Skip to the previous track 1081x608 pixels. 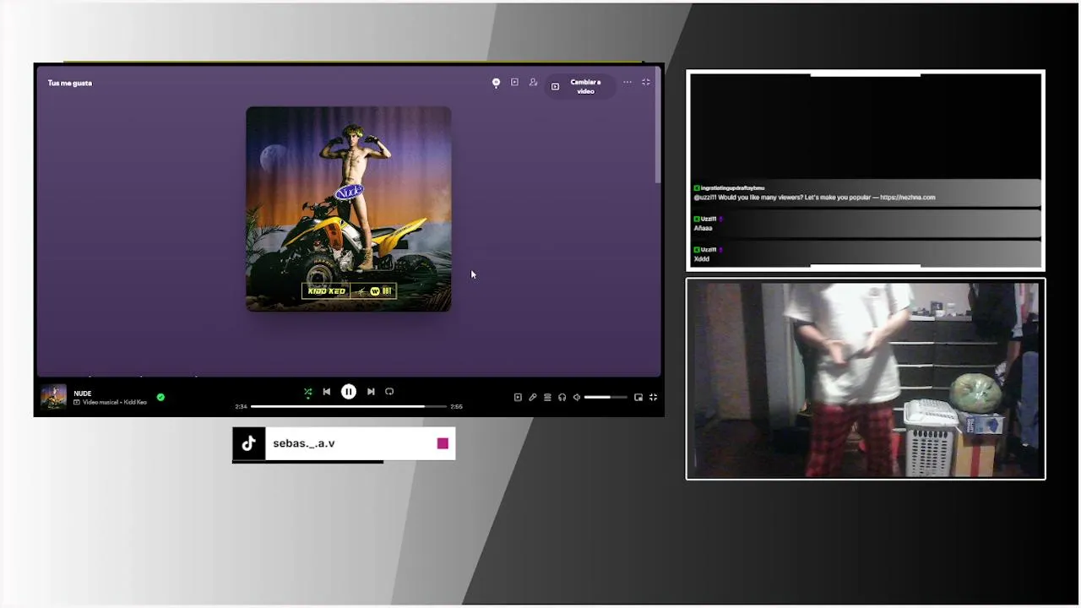coord(327,392)
